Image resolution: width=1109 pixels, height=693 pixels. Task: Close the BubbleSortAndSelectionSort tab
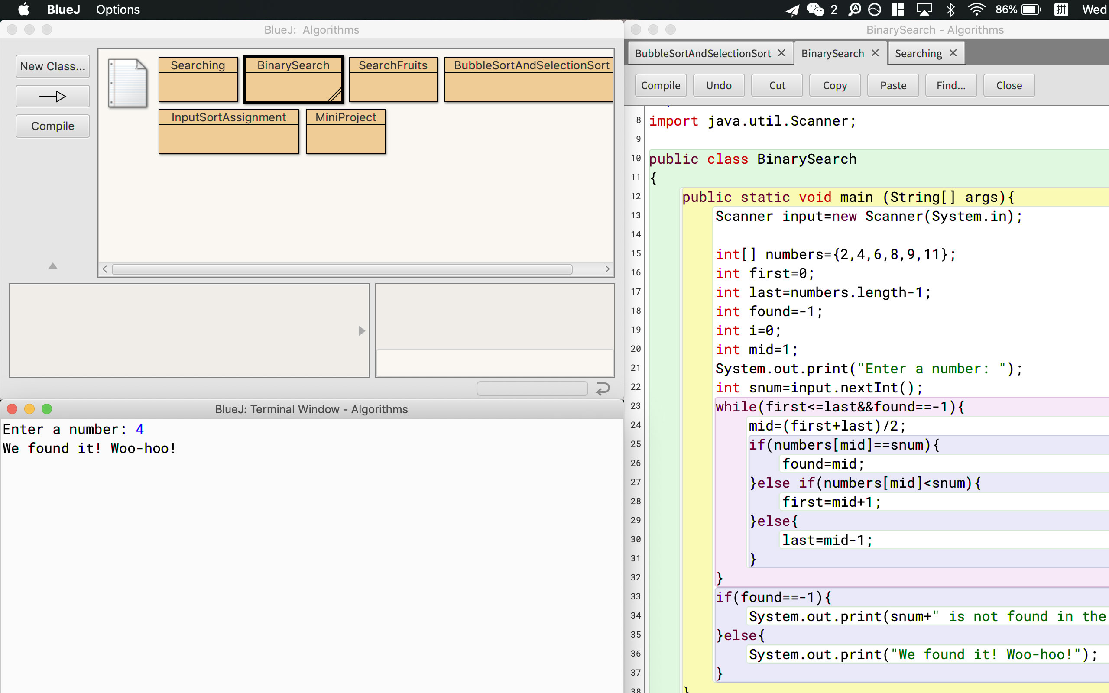(x=781, y=53)
